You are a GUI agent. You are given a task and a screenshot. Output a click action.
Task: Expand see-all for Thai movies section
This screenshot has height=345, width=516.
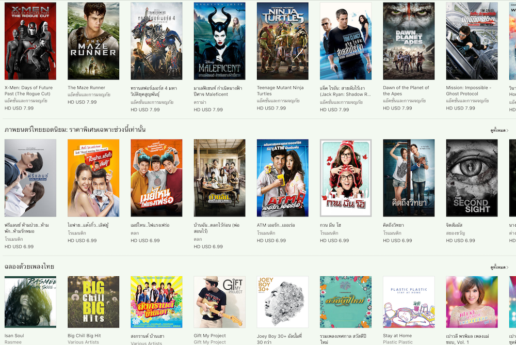[x=499, y=130]
